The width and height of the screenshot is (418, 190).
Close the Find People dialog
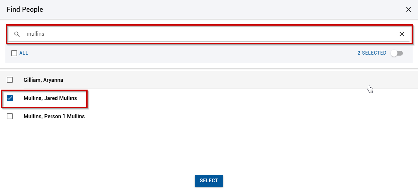(409, 9)
